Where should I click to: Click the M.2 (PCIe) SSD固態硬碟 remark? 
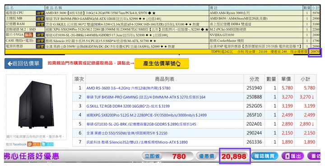coord(228,30)
